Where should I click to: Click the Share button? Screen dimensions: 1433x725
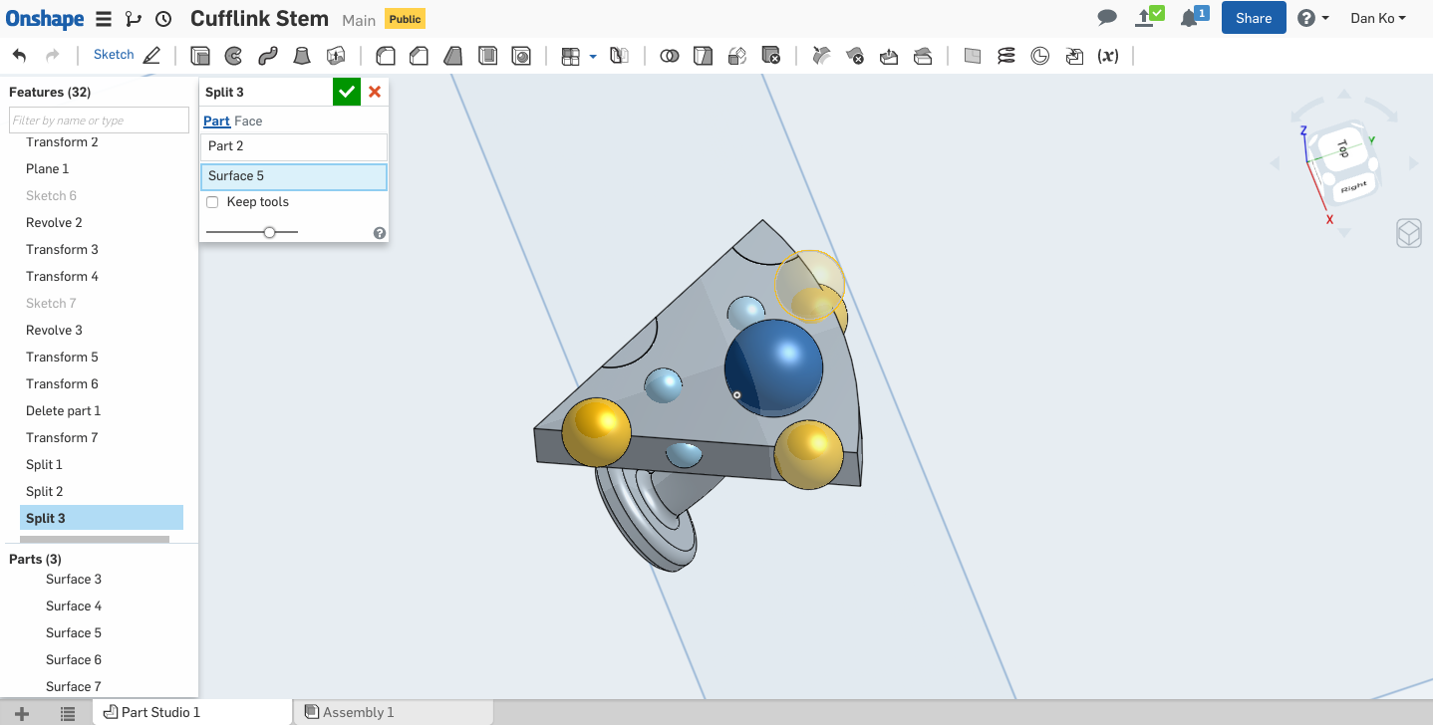point(1253,18)
